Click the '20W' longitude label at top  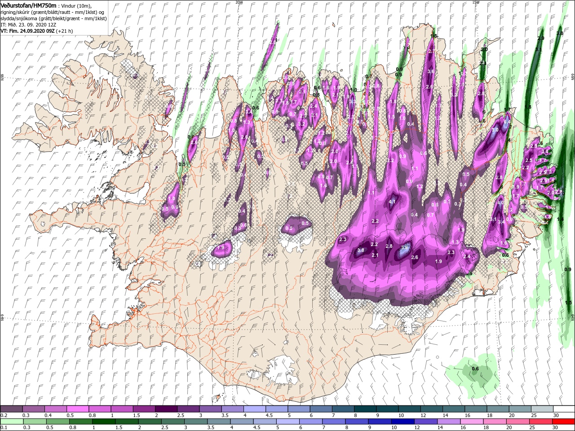tap(239, 2)
